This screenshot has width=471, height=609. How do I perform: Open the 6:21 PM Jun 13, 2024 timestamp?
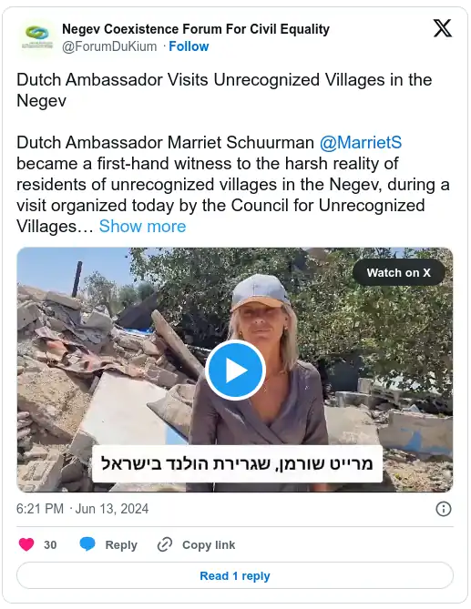[x=82, y=509]
